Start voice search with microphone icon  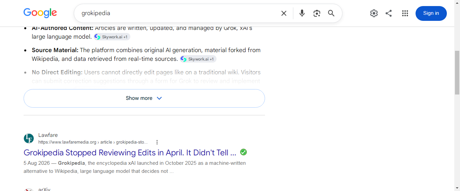pos(302,13)
